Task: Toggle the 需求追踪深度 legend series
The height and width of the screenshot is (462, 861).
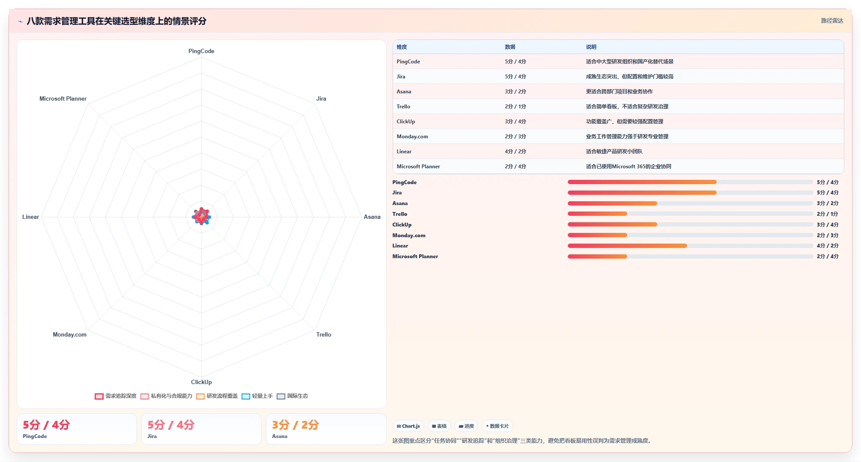Action: 116,396
